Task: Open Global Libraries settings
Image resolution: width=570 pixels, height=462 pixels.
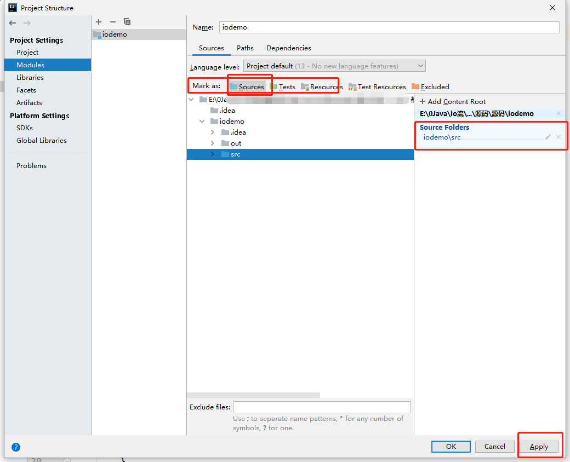Action: [42, 140]
